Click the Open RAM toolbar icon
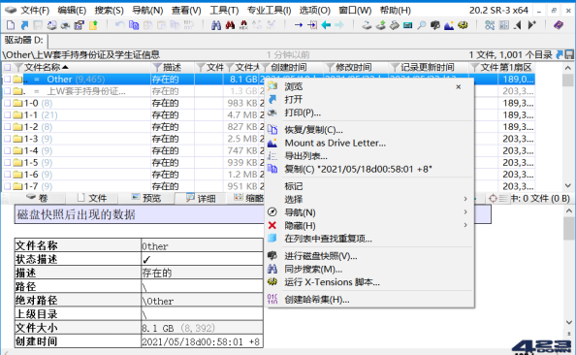The image size is (576, 355). [407, 25]
